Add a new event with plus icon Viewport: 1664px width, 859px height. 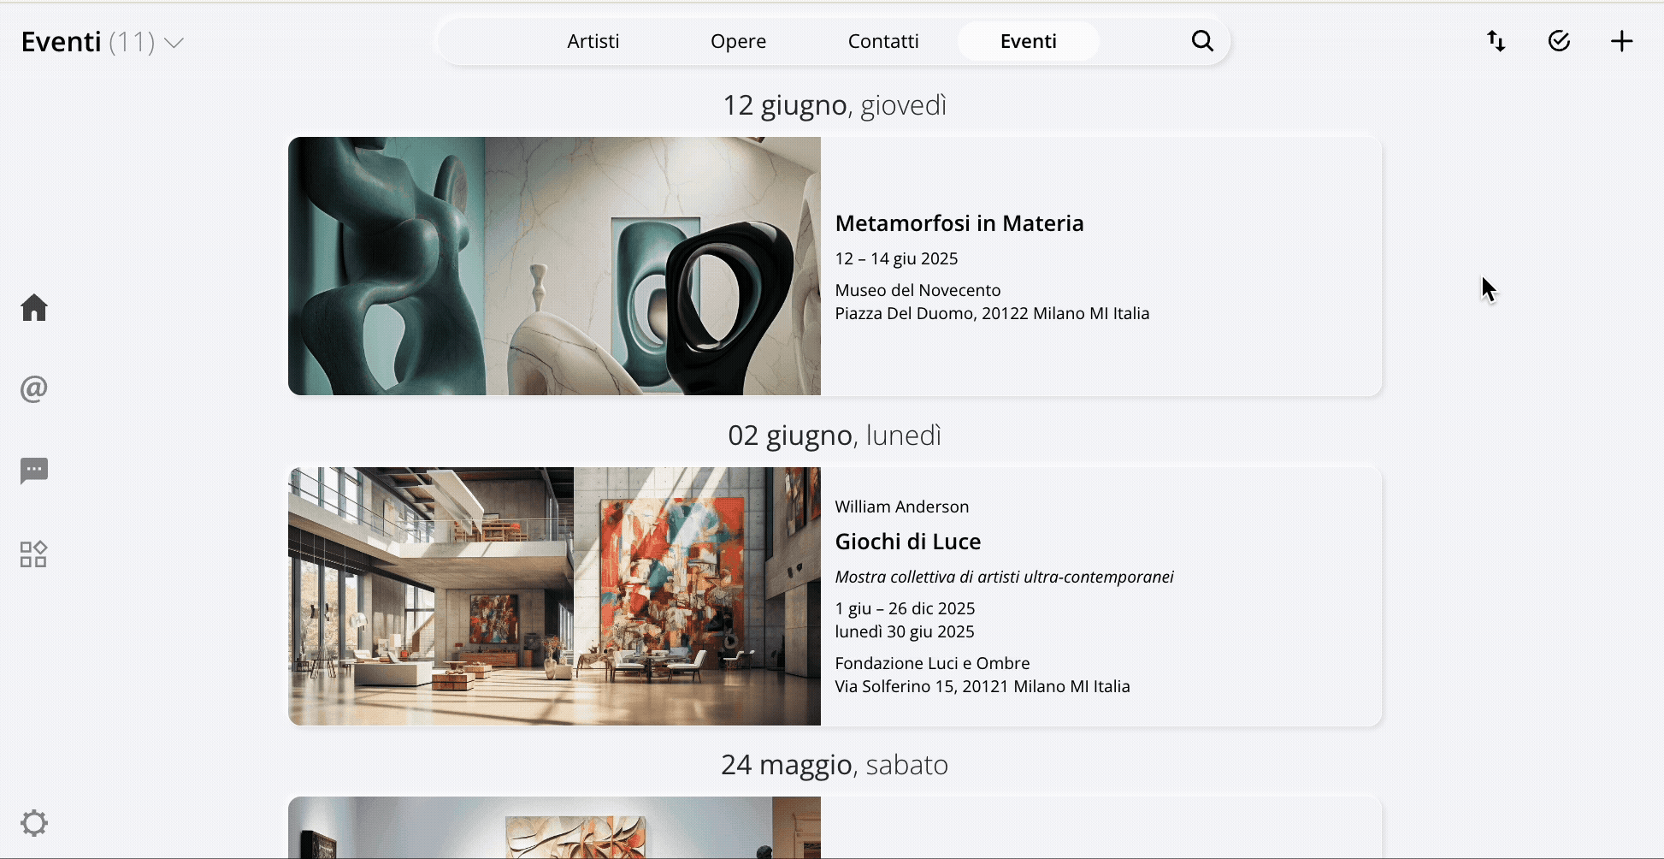point(1621,41)
